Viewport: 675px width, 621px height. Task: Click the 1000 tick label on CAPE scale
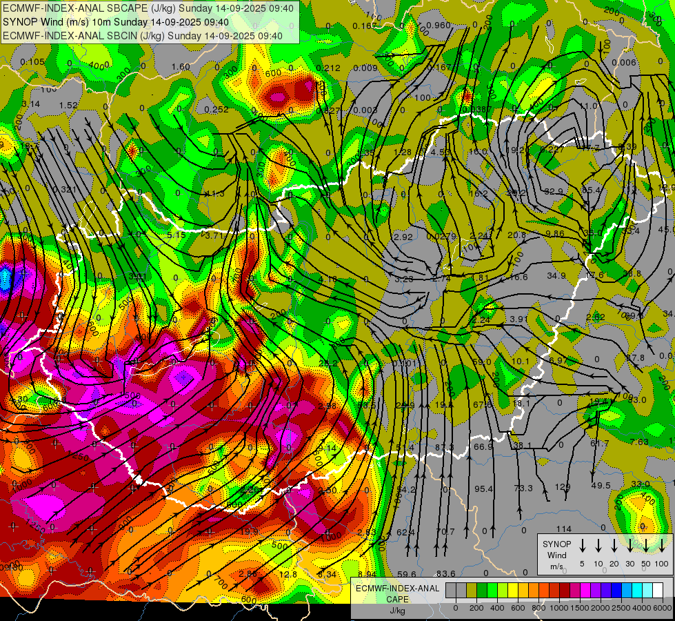pyautogui.click(x=559, y=608)
